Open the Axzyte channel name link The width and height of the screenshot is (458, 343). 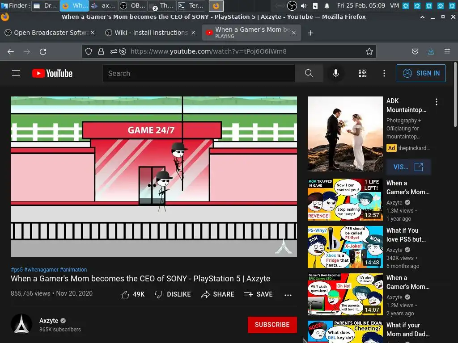coord(49,321)
